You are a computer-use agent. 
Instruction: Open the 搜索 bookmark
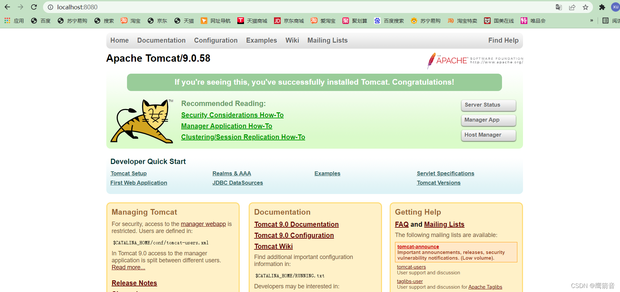104,21
